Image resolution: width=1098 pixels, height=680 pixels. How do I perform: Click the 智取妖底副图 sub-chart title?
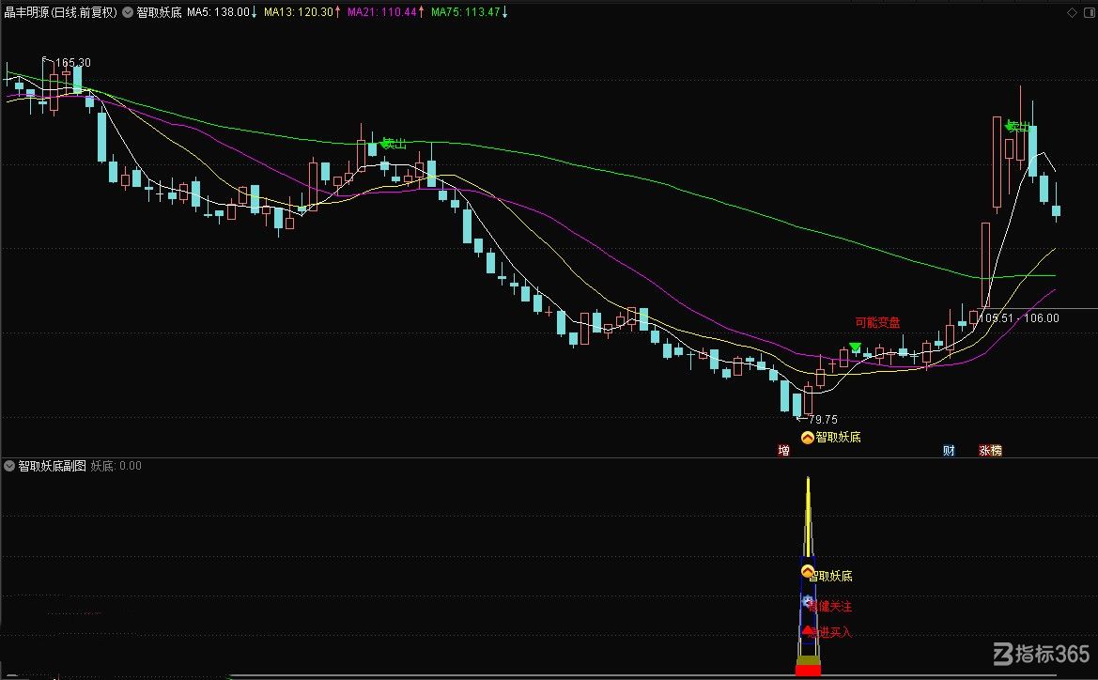(52, 466)
